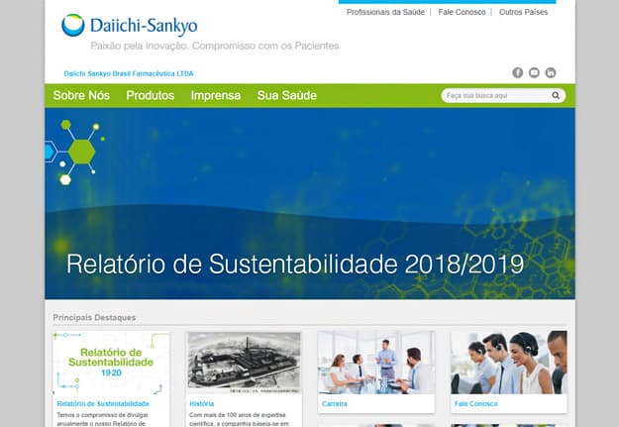The image size is (619, 427).
Task: Open the Fale Conosco call-center thumbnail
Action: click(509, 363)
